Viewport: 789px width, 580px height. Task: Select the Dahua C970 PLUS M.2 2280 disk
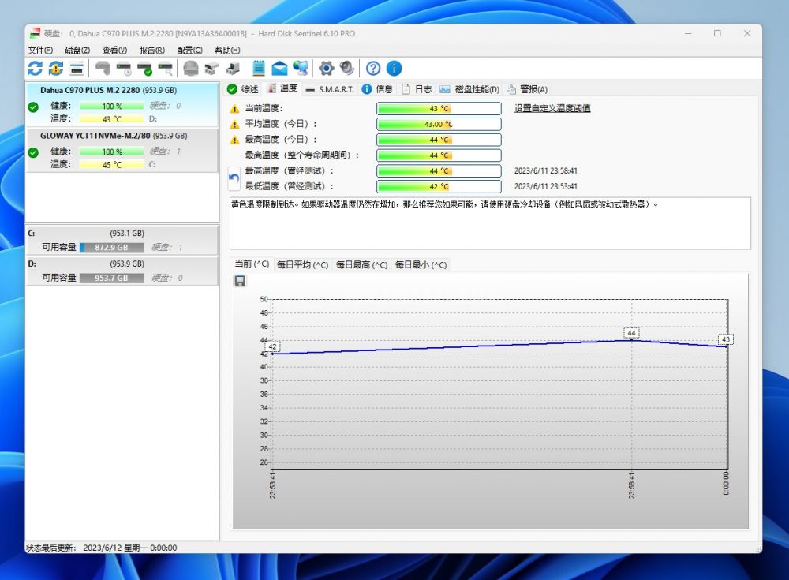[x=122, y=103]
